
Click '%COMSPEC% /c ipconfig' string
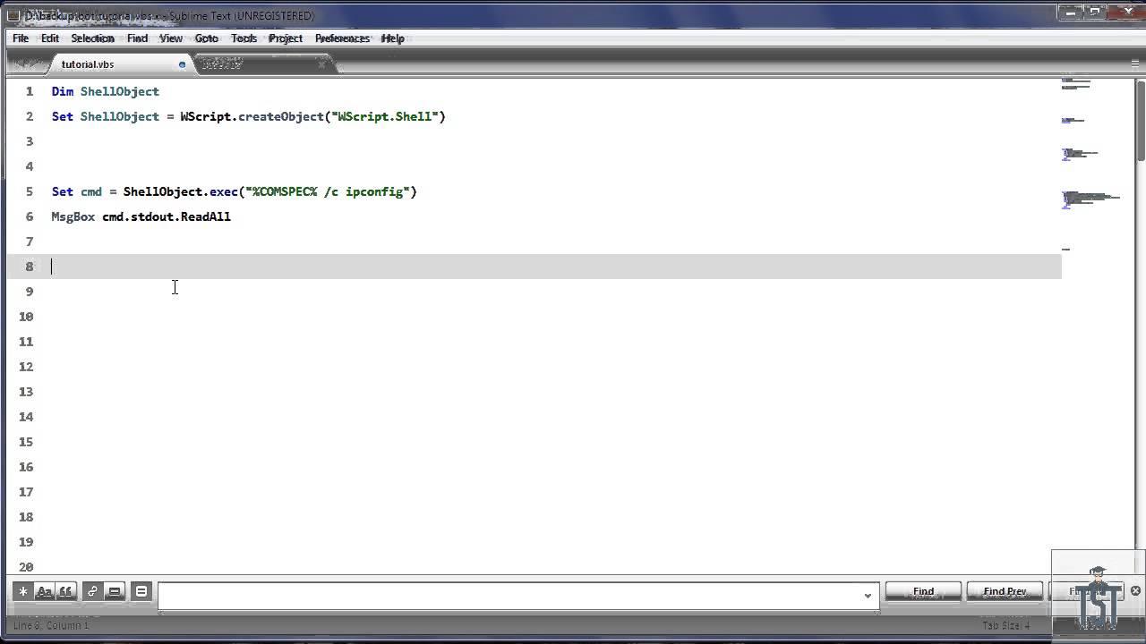coord(328,191)
